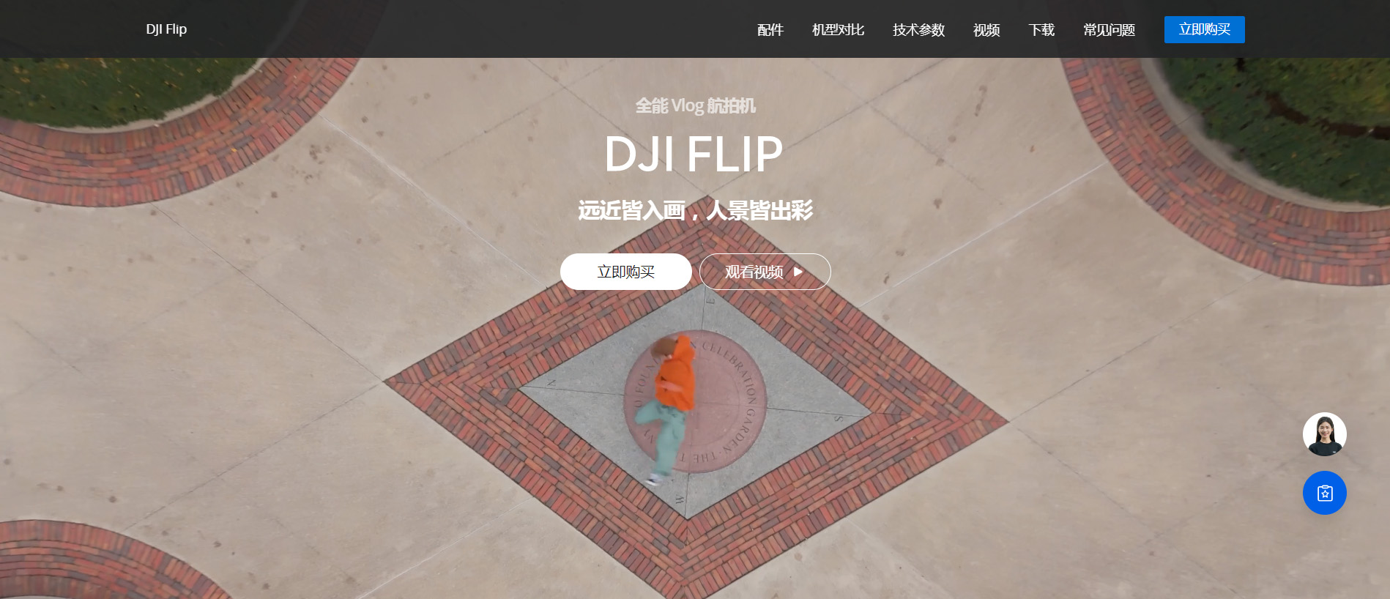
Task: Select the 技术参数 navigation tab
Action: (x=919, y=30)
